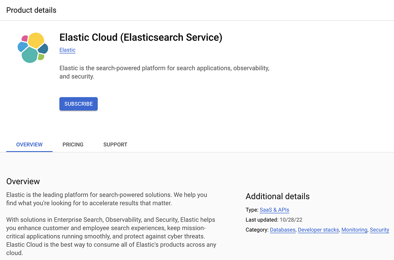Open the Databases category link
This screenshot has height=260, width=394.
tap(283, 230)
